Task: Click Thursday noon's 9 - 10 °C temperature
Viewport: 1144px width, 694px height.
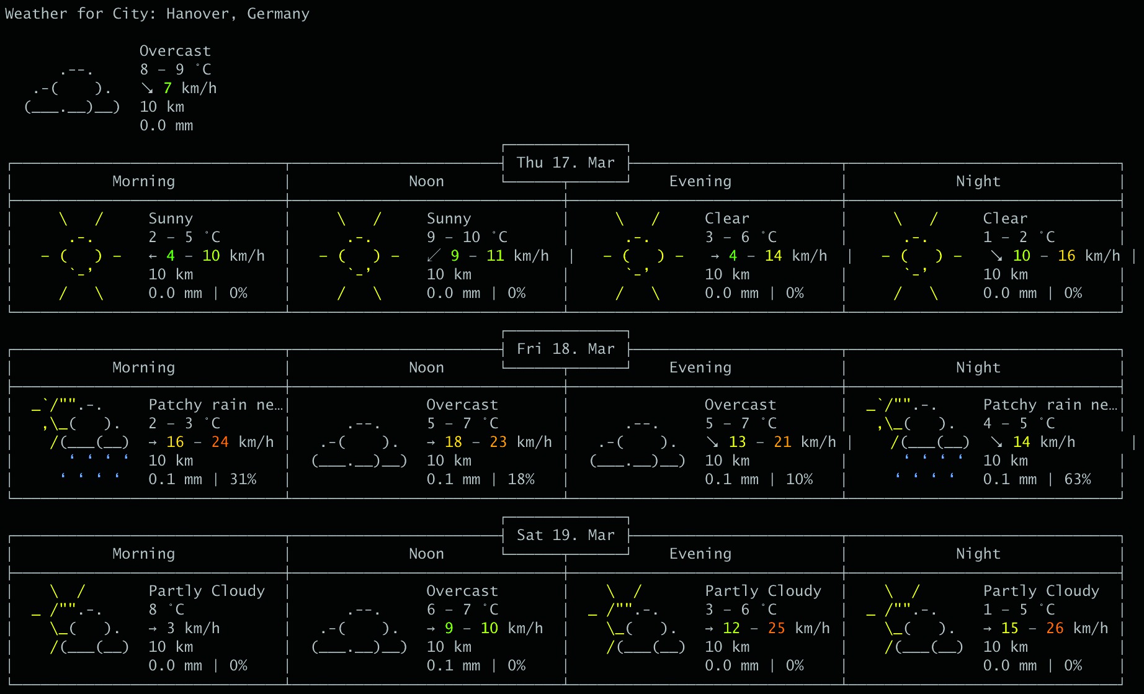Action: tap(467, 237)
